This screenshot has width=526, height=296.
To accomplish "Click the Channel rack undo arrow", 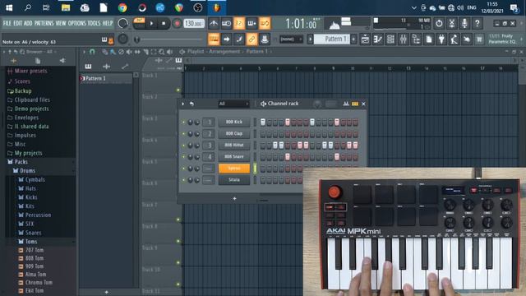I will (x=191, y=104).
